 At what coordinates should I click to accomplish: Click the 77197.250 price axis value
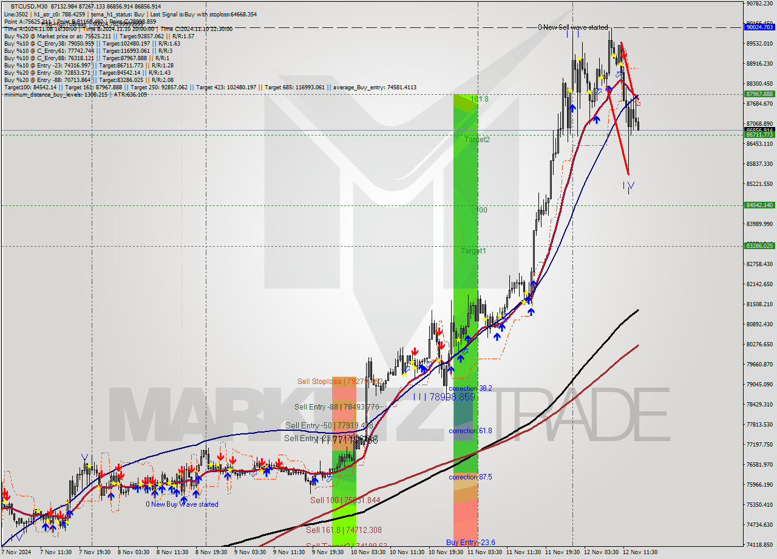(759, 445)
